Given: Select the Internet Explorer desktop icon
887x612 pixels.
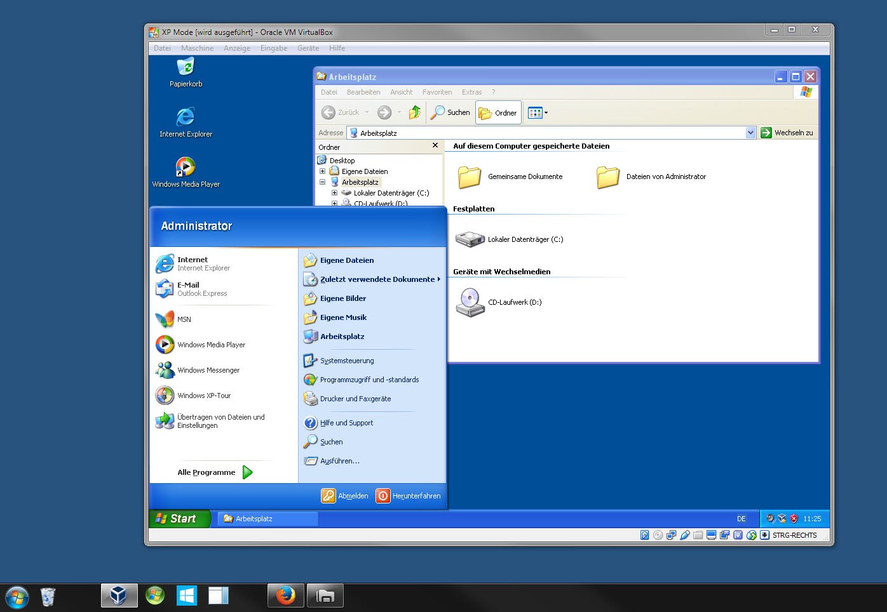Looking at the screenshot, I should click(186, 122).
